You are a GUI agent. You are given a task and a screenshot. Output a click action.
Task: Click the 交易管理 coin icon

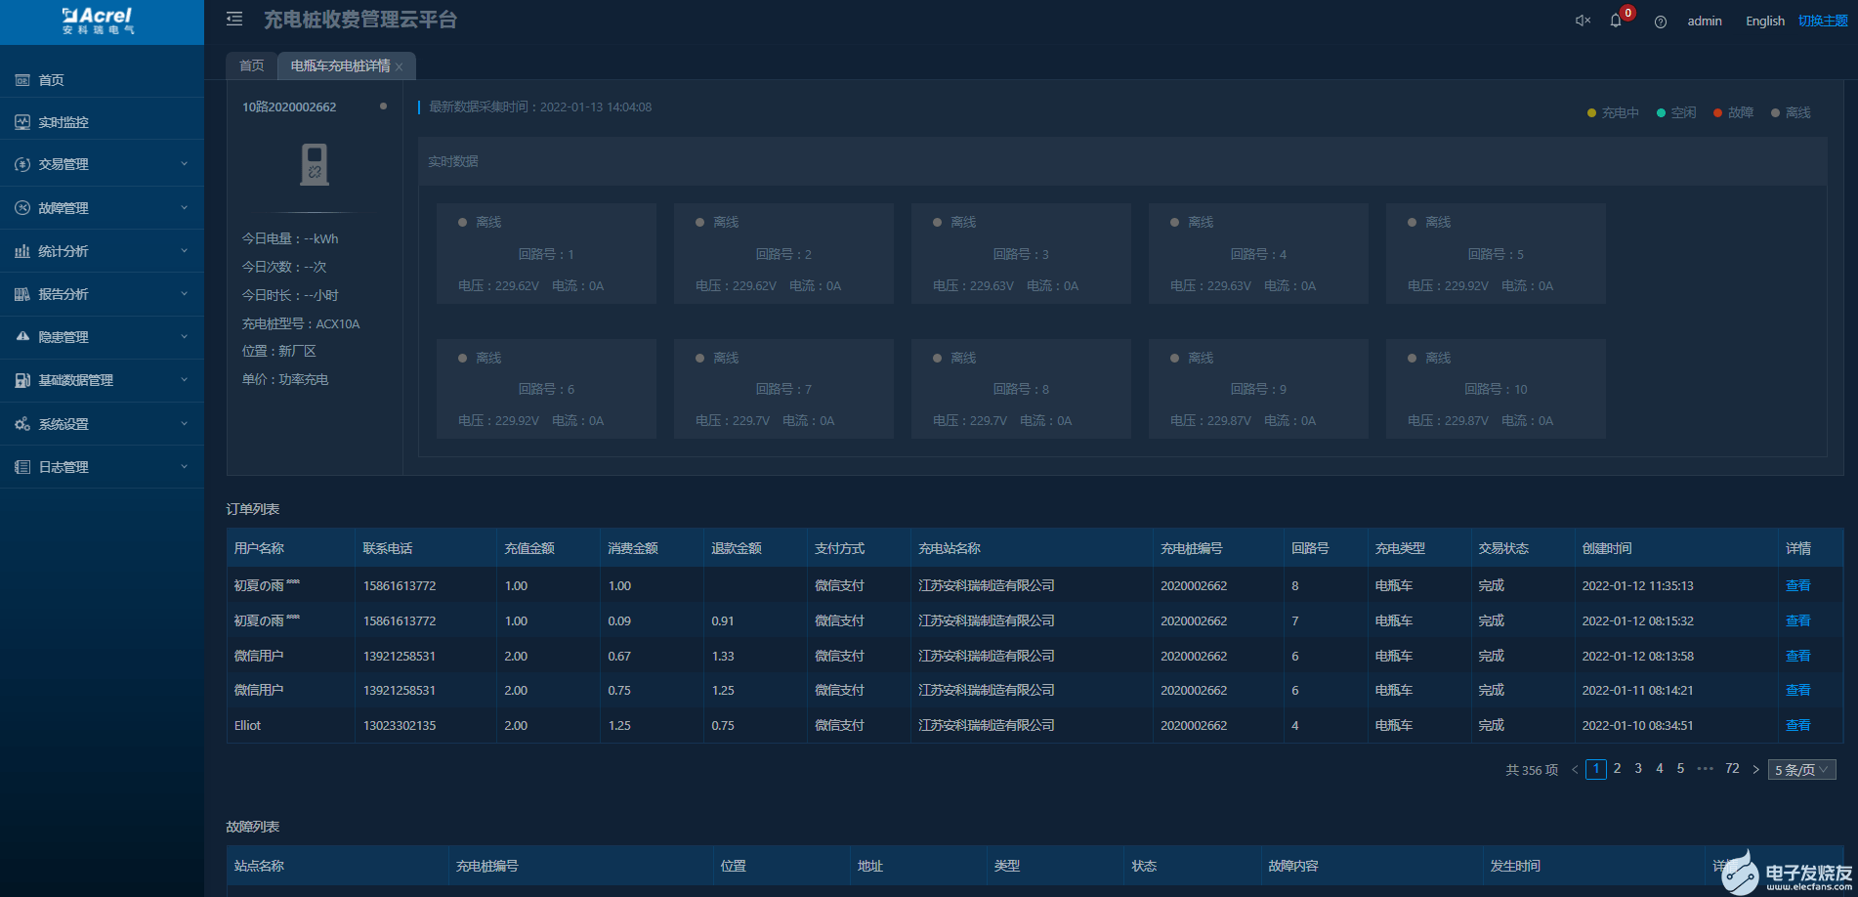pyautogui.click(x=22, y=164)
